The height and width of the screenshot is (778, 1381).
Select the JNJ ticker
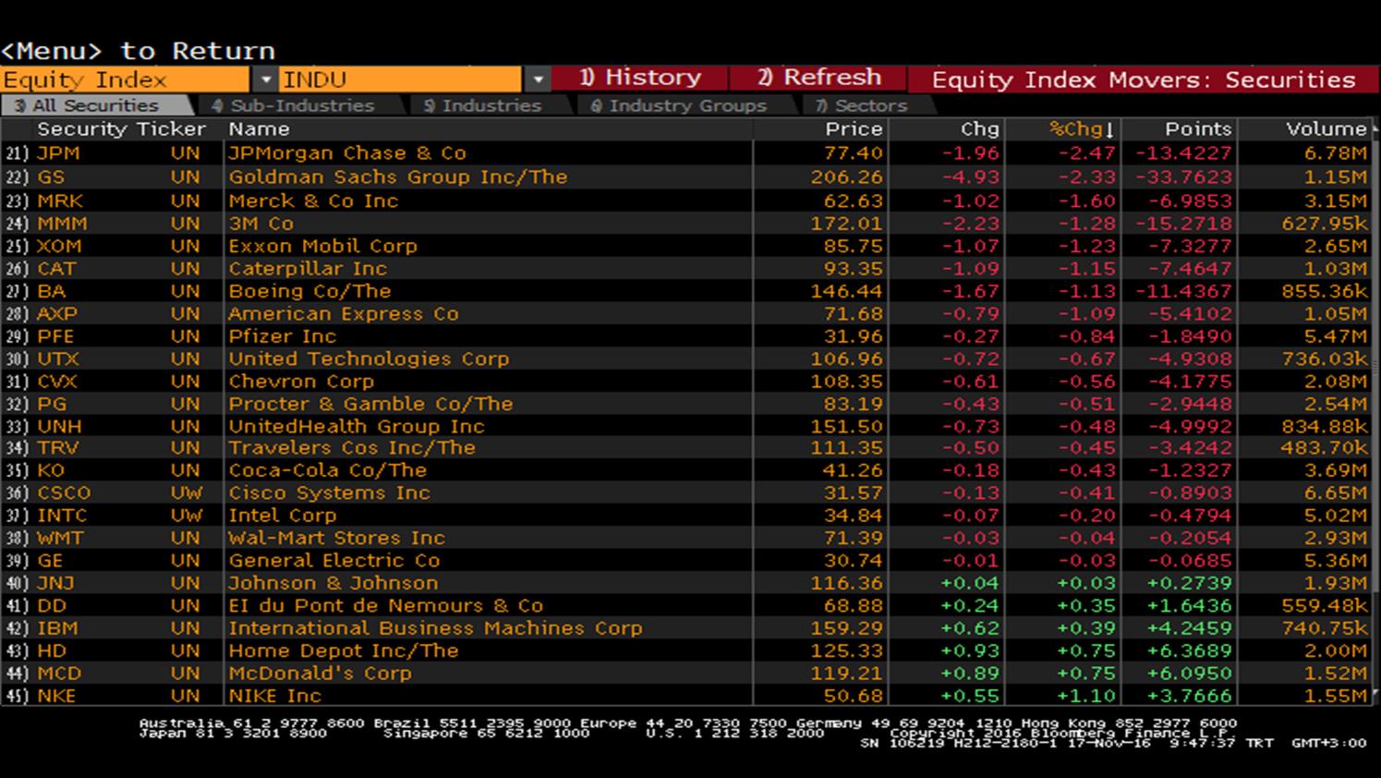click(55, 583)
